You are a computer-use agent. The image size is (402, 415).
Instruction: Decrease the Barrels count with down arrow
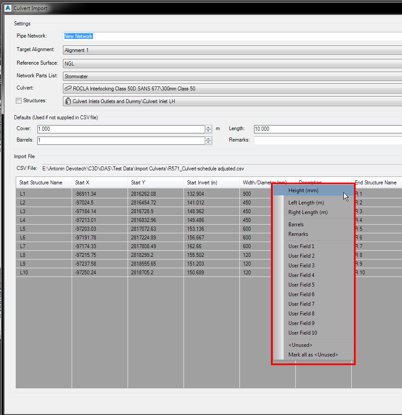(x=209, y=142)
